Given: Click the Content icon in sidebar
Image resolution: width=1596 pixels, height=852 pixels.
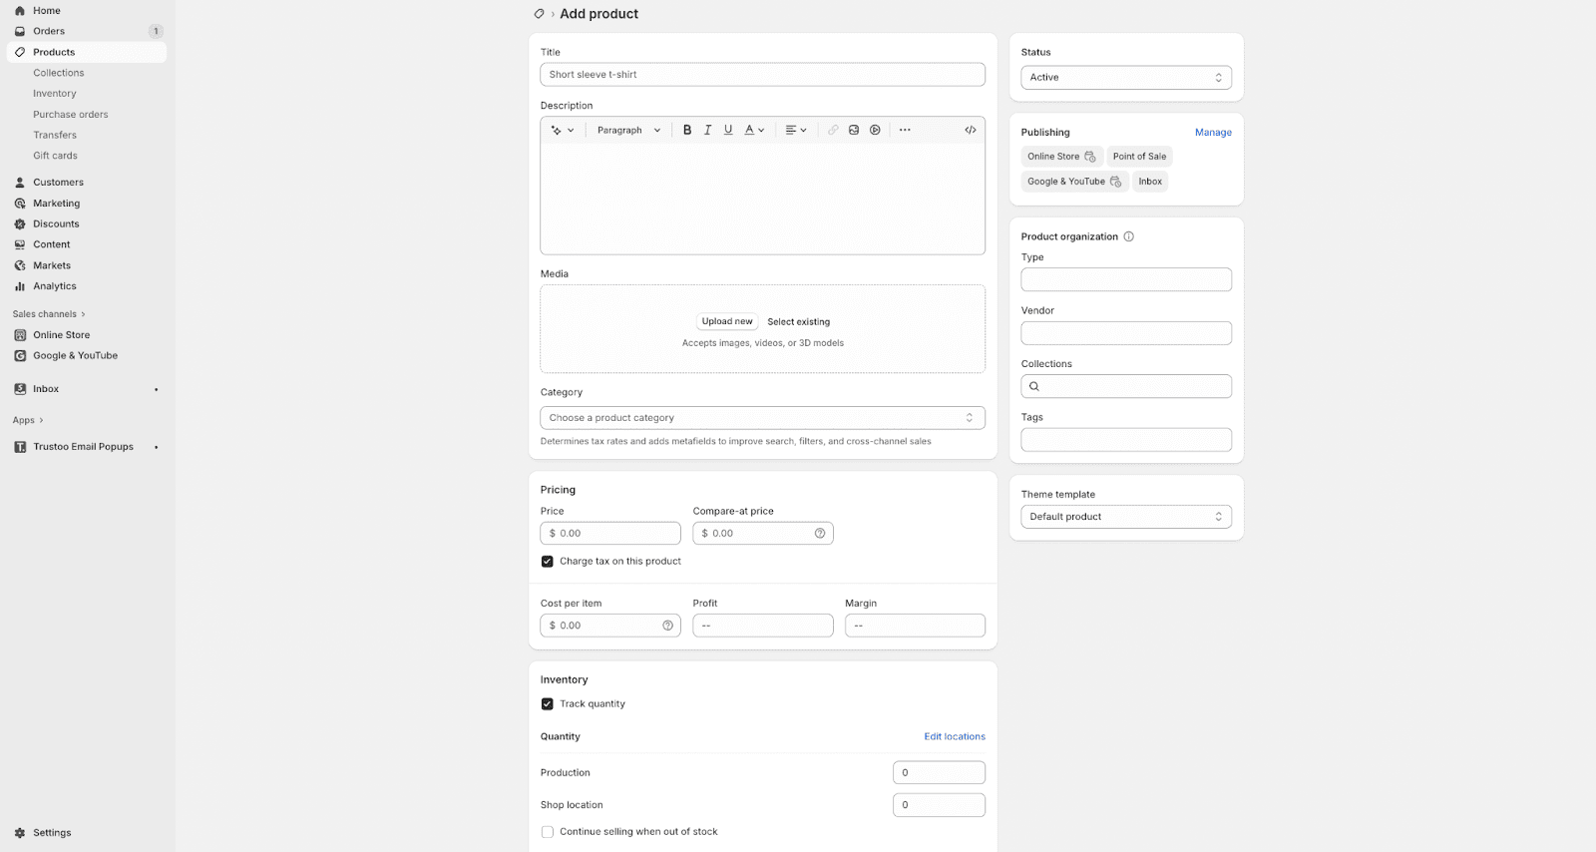Looking at the screenshot, I should (20, 244).
